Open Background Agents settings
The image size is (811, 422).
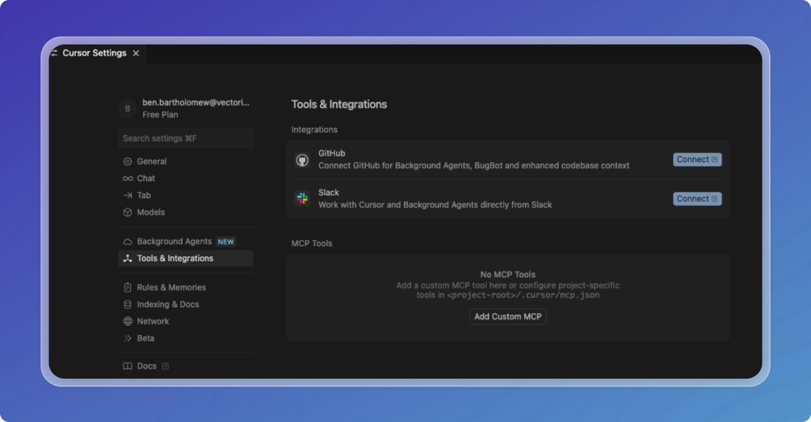point(186,241)
